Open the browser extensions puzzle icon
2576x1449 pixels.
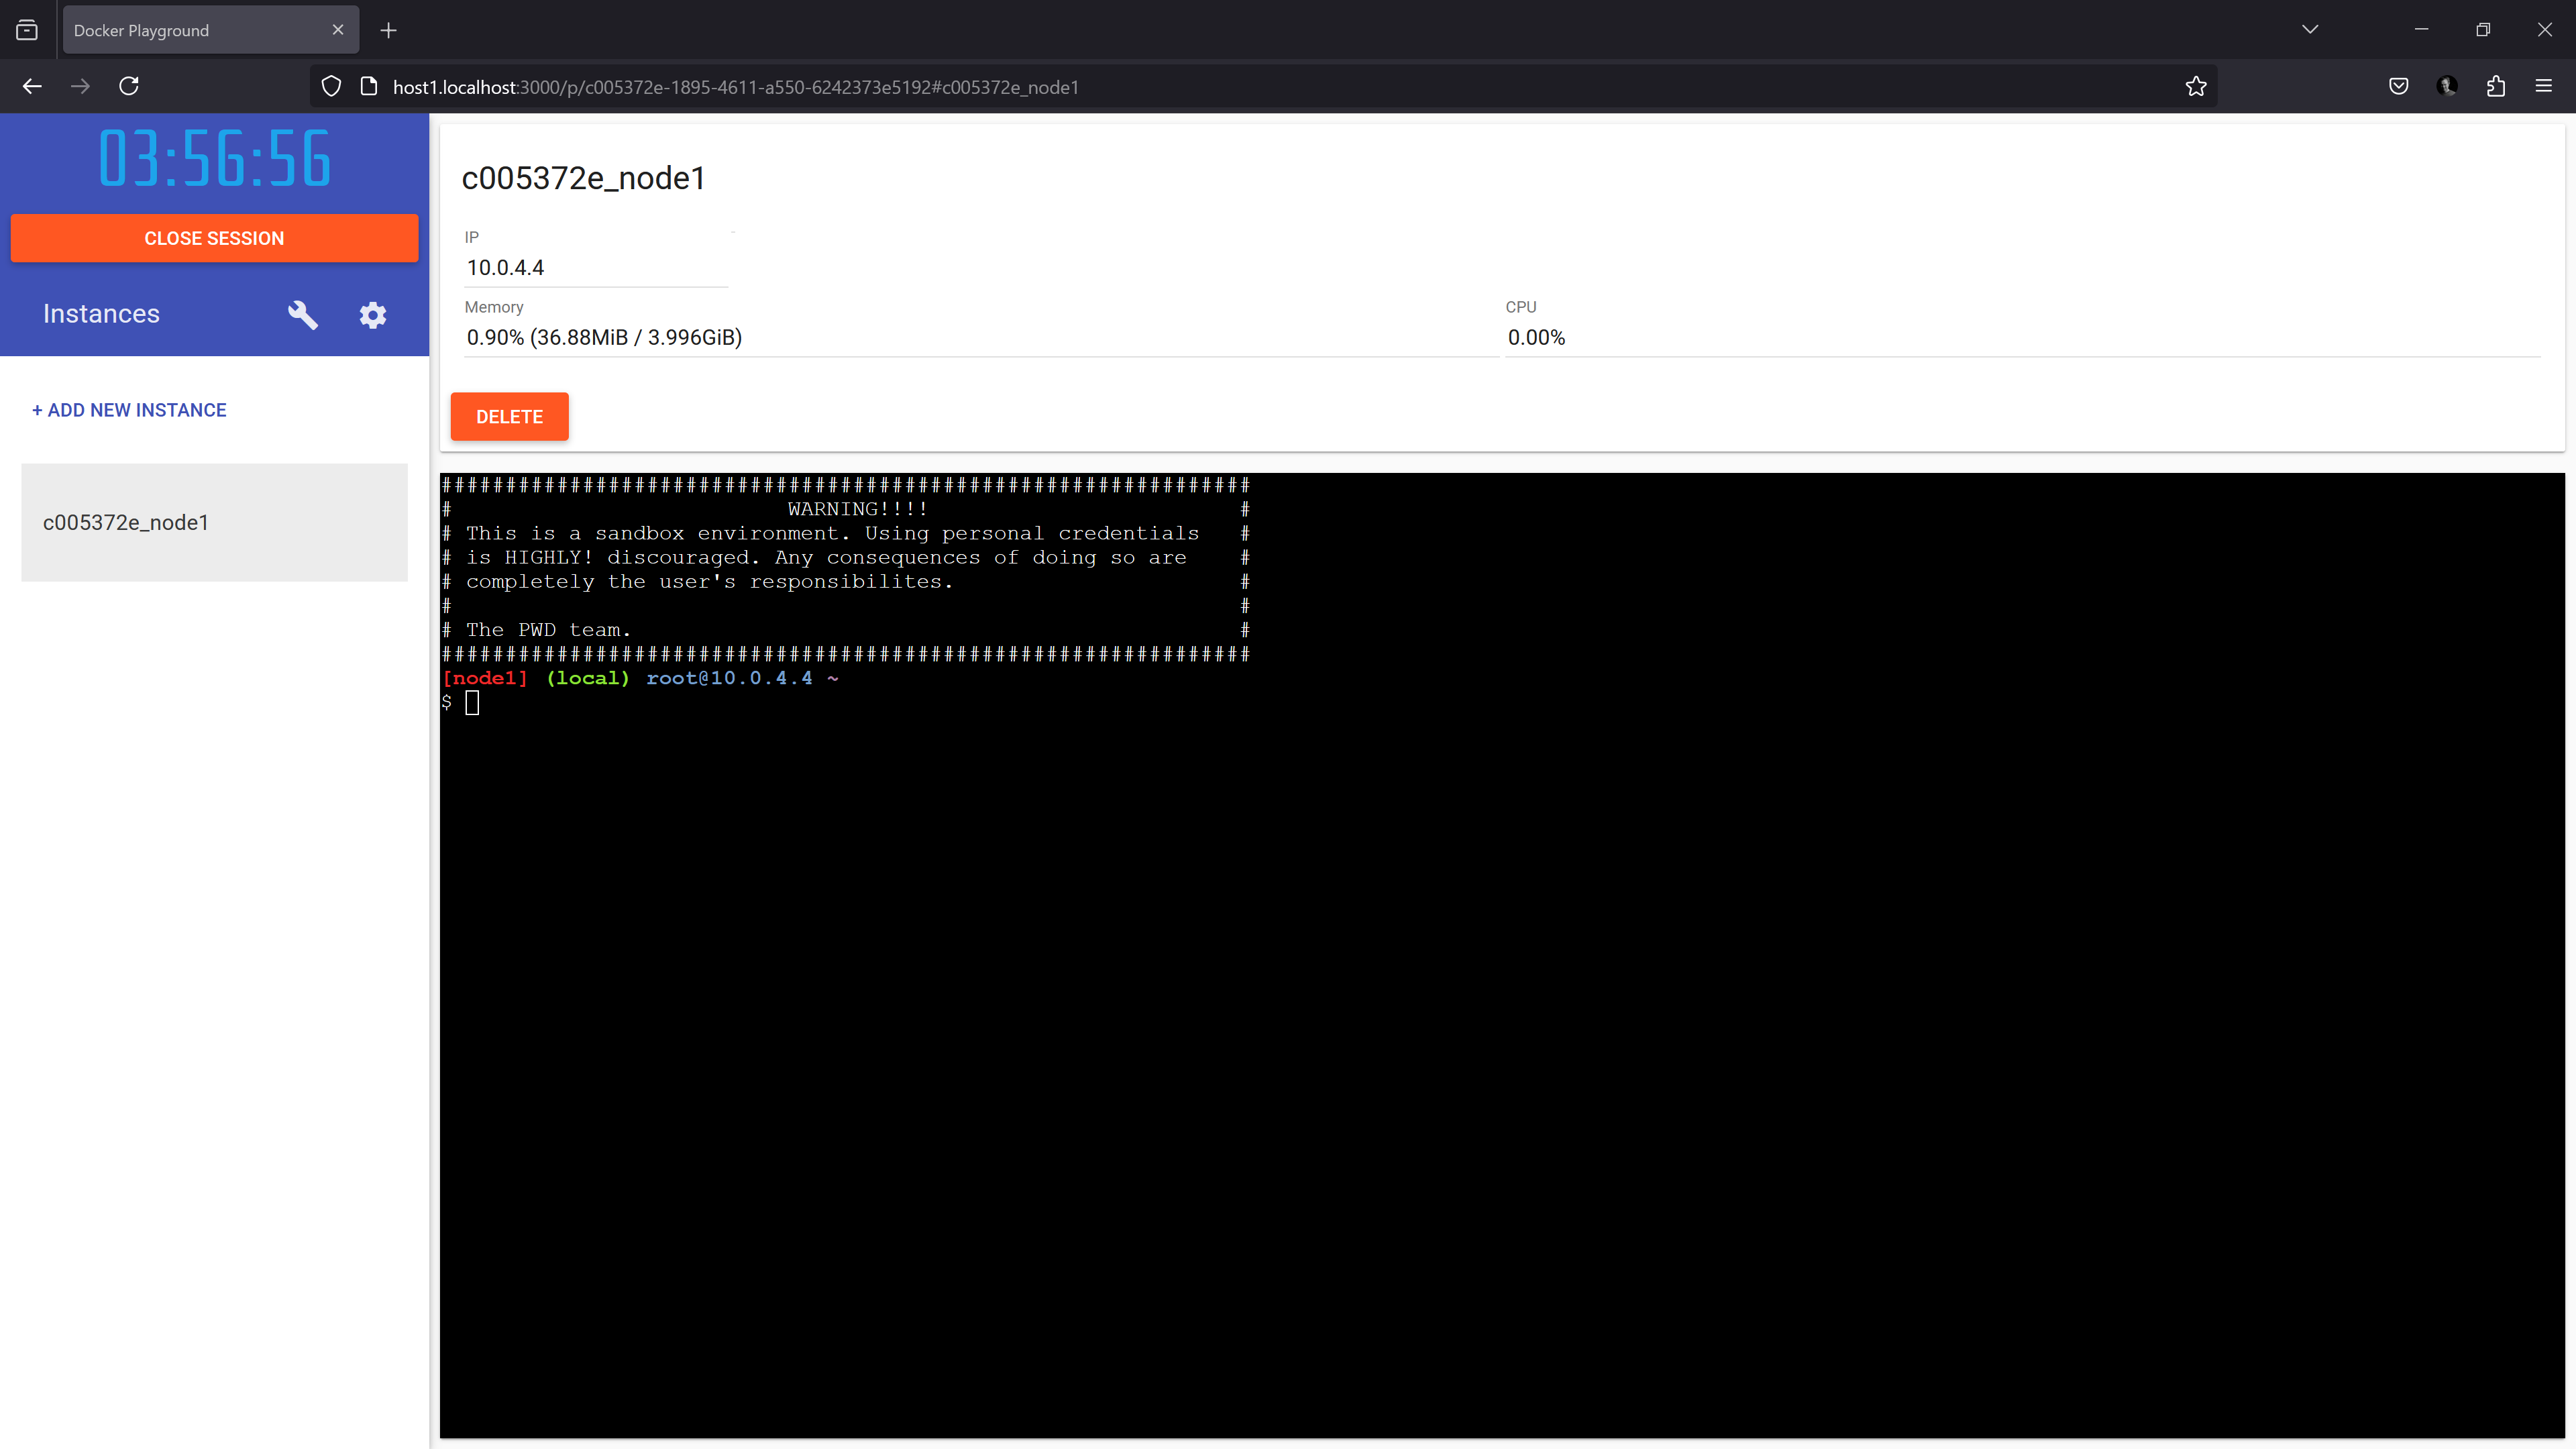2495,86
